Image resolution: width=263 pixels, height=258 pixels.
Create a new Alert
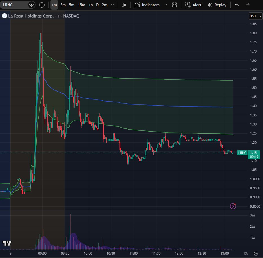point(193,5)
